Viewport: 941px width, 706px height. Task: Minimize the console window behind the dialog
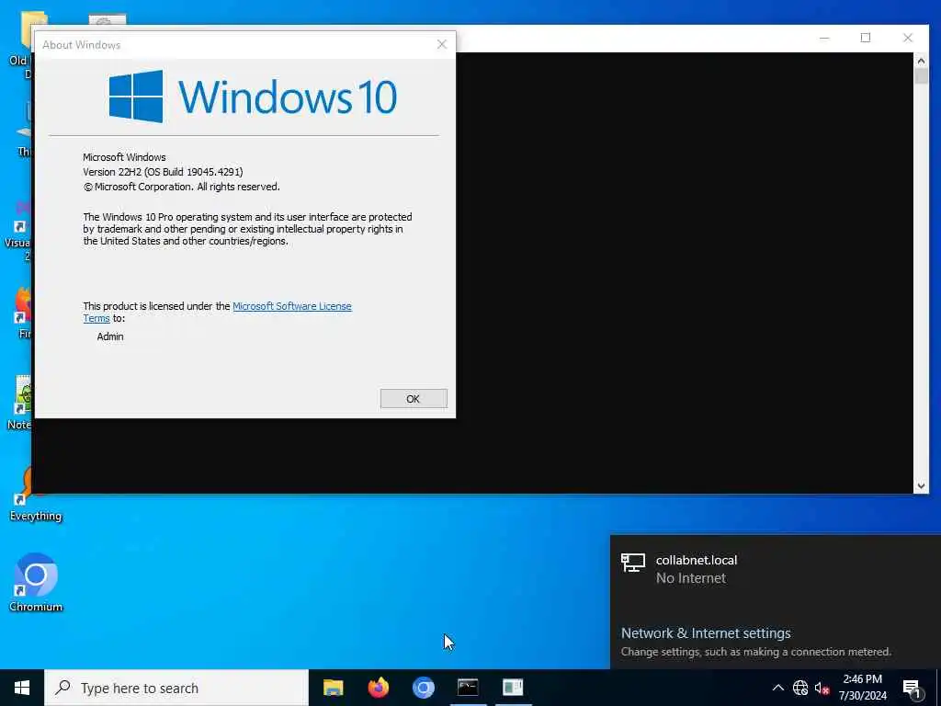(x=824, y=38)
